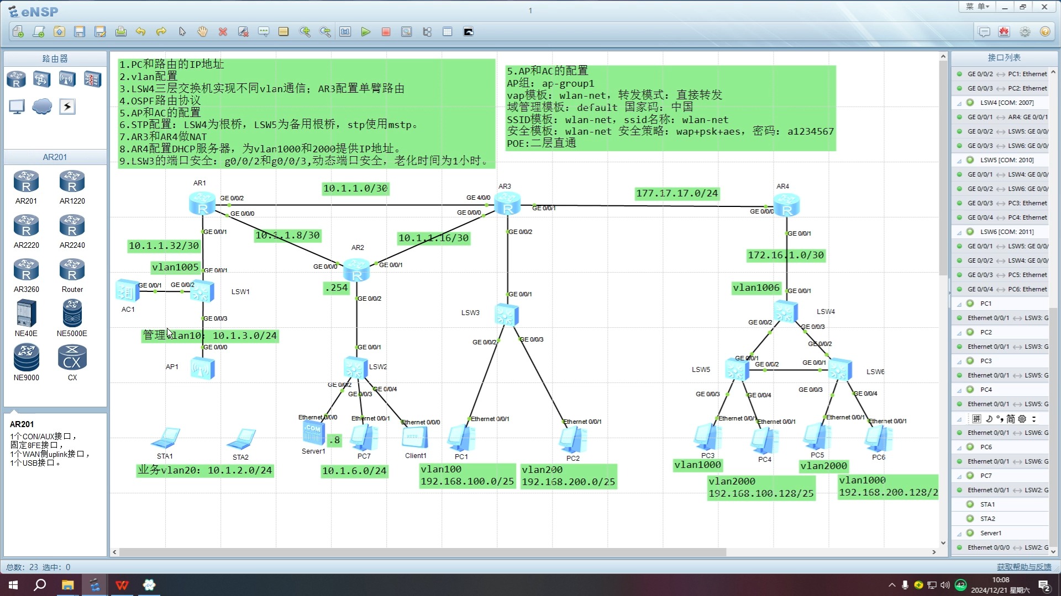Click the AR4 router on the canvas

point(786,205)
